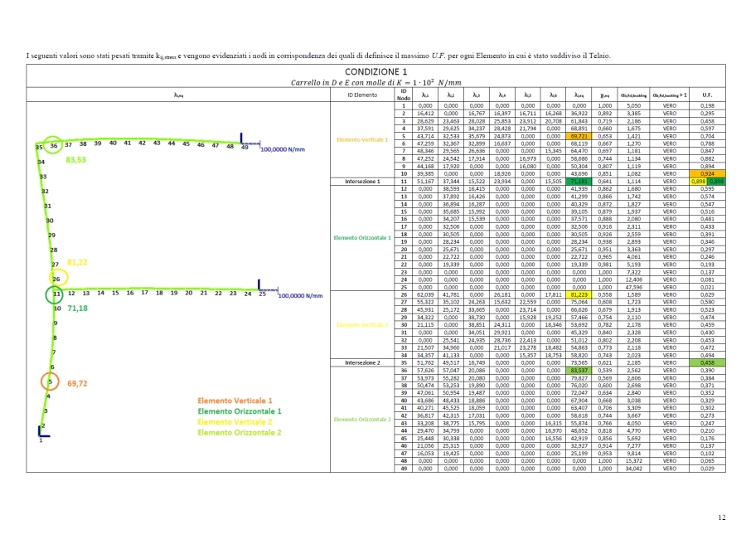Select the U.F. column header

pos(706,95)
